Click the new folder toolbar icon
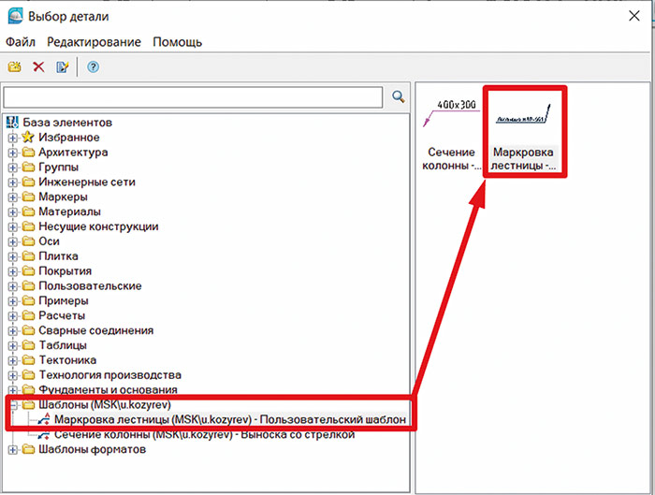Image resolution: width=655 pixels, height=495 pixels. coord(15,66)
